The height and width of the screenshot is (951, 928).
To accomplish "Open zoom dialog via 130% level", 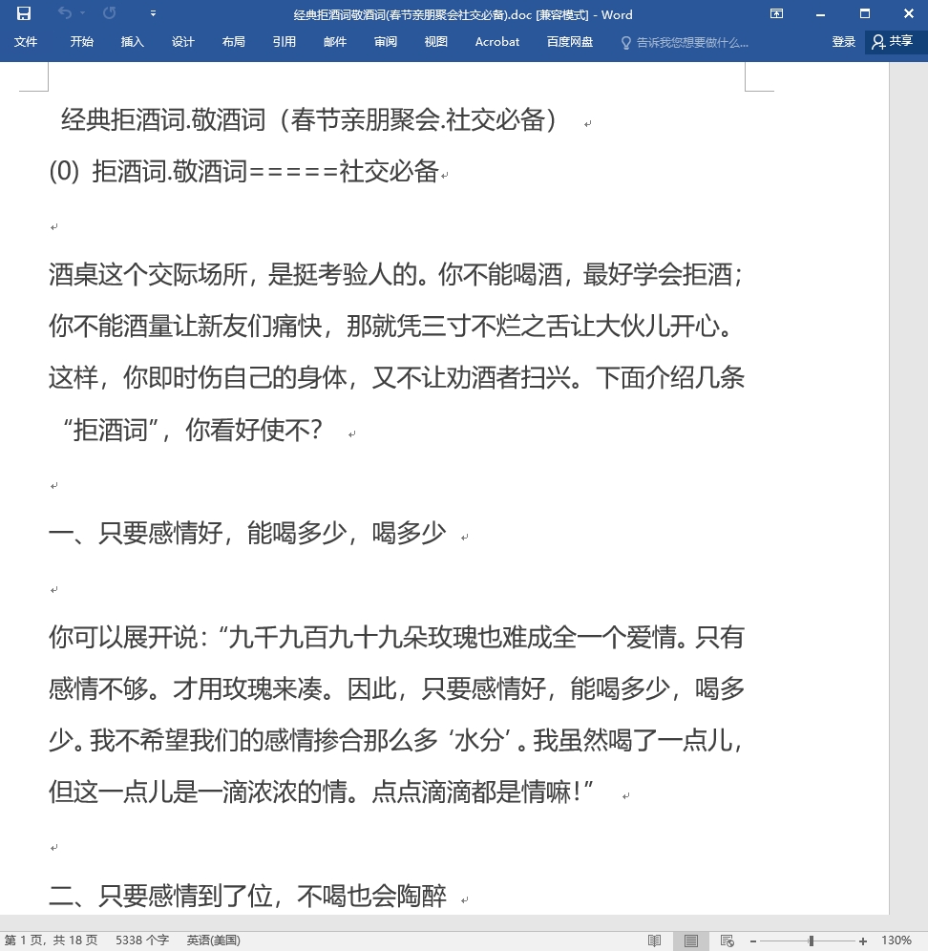I will point(896,940).
